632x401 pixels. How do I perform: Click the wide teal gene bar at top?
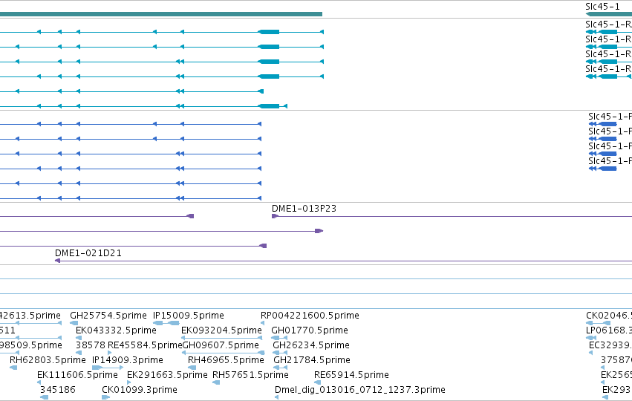pyautogui.click(x=161, y=14)
